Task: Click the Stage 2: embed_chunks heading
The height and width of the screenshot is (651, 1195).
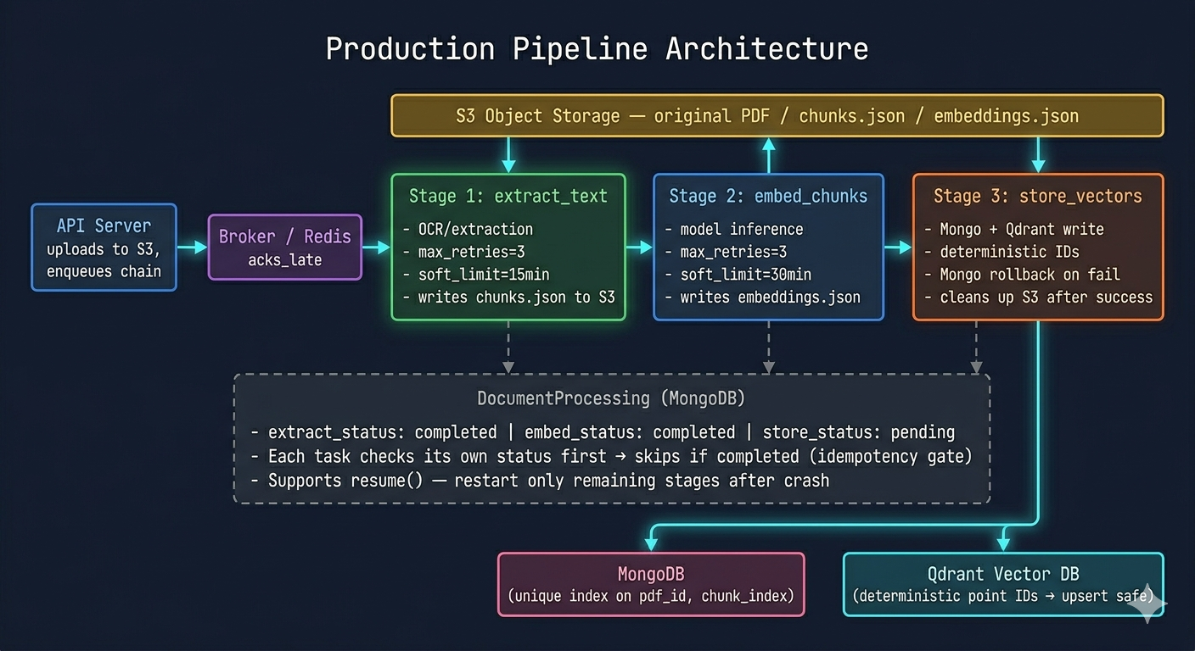Action: [x=768, y=196]
